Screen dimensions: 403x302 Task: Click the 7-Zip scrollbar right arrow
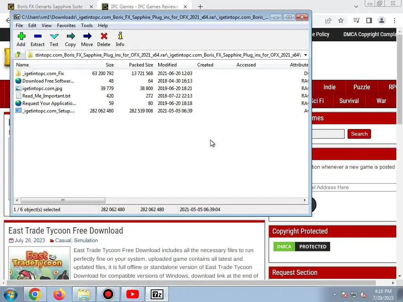tap(305, 200)
